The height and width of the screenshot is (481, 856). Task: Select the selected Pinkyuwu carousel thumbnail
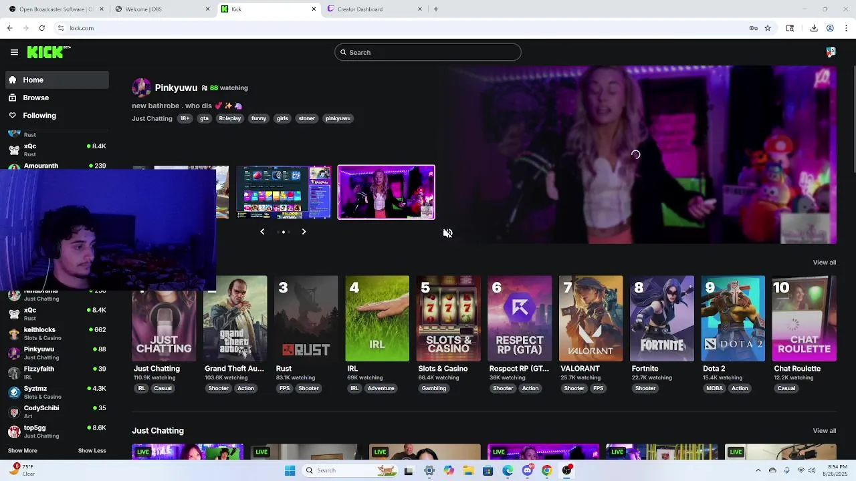386,192
